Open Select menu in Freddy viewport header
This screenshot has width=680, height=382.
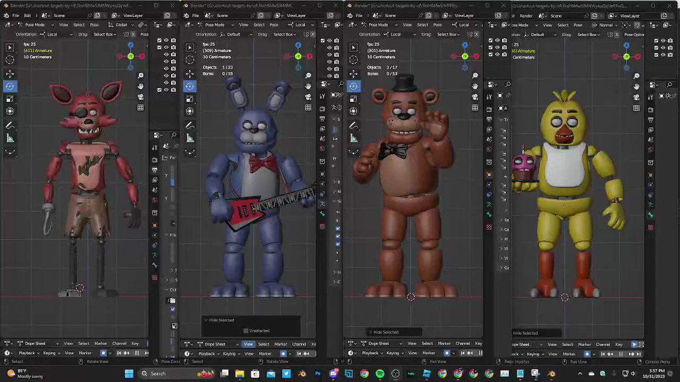423,25
